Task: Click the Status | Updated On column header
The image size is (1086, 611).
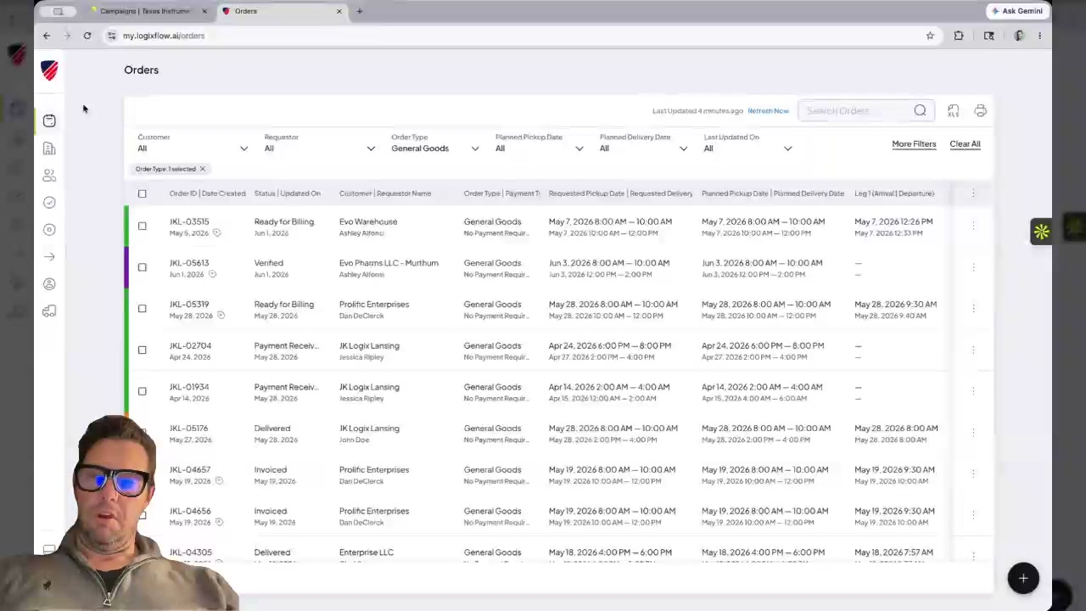Action: pyautogui.click(x=288, y=193)
